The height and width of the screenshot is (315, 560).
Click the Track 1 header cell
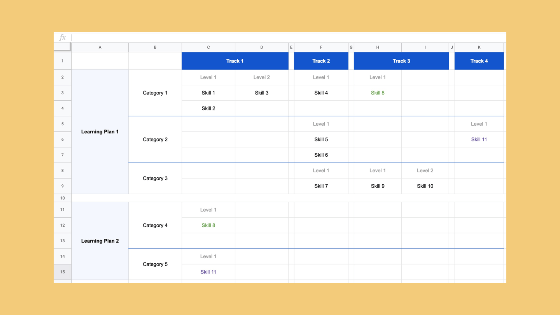pos(235,61)
